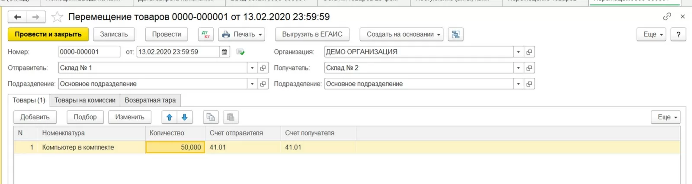Image resolution: width=692 pixels, height=184 pixels.
Task: Expand the Организация dropdown list
Action: tap(518, 52)
